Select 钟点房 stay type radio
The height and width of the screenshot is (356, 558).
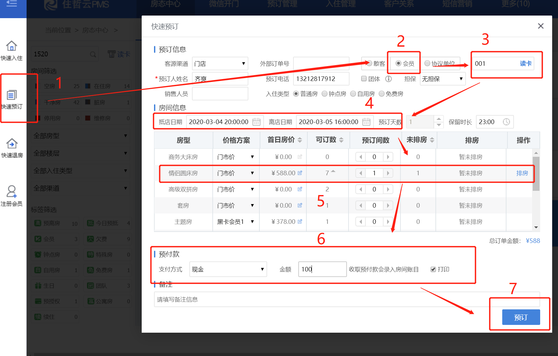324,94
